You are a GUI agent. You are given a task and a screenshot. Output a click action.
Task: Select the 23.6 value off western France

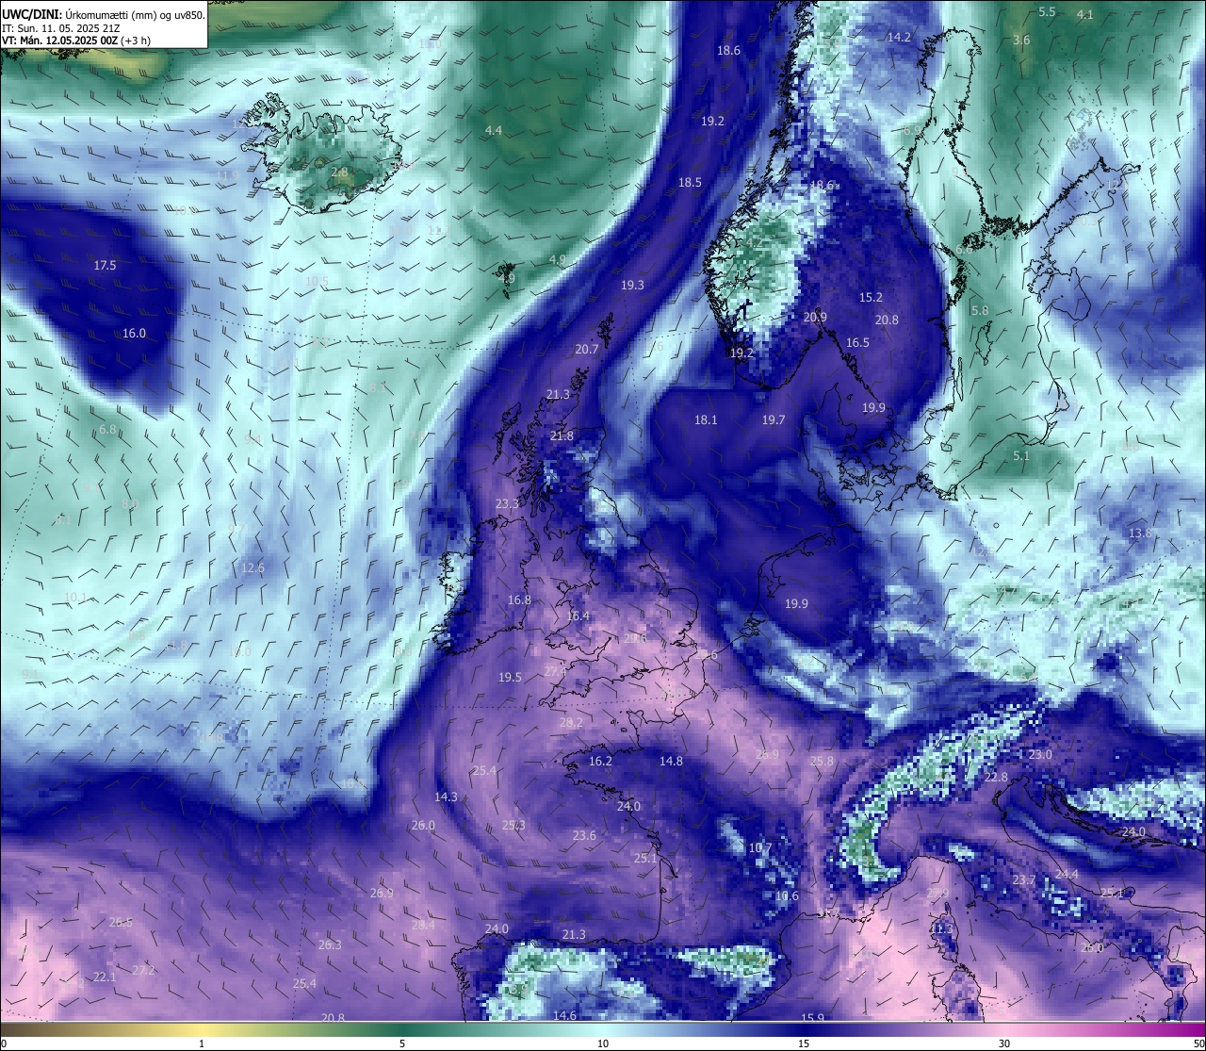click(584, 836)
